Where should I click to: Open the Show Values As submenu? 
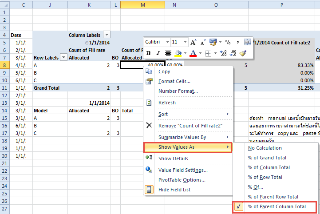tap(188, 147)
